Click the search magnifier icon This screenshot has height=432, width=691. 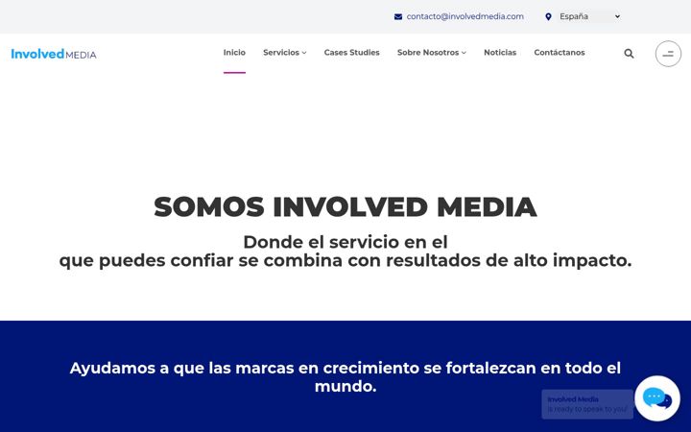(629, 54)
